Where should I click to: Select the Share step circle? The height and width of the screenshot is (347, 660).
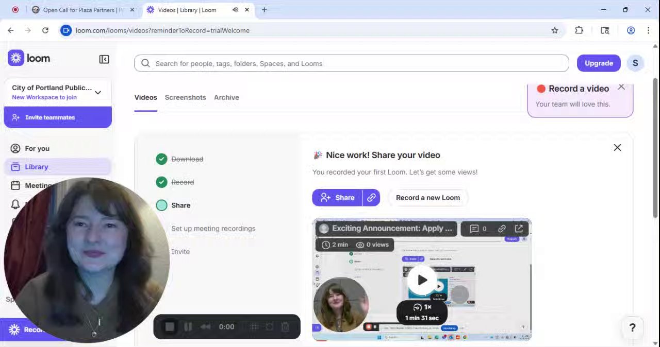point(161,205)
